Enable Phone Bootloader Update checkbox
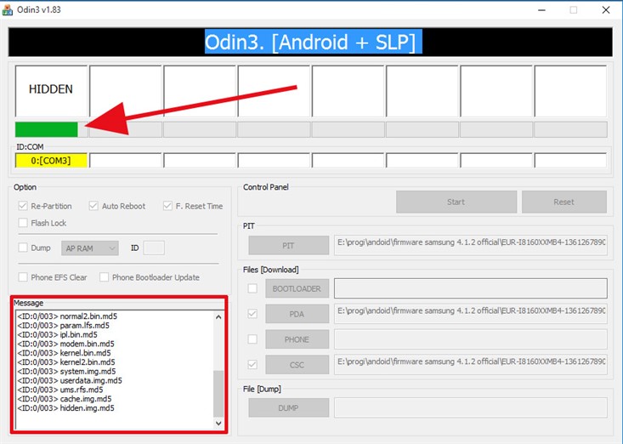 point(104,277)
